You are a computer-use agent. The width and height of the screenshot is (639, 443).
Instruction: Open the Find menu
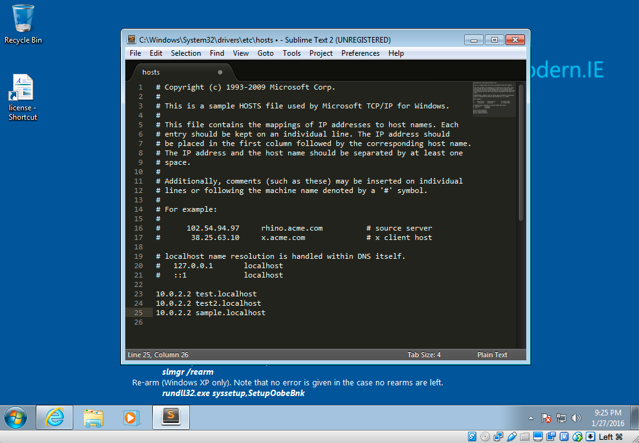pos(217,53)
